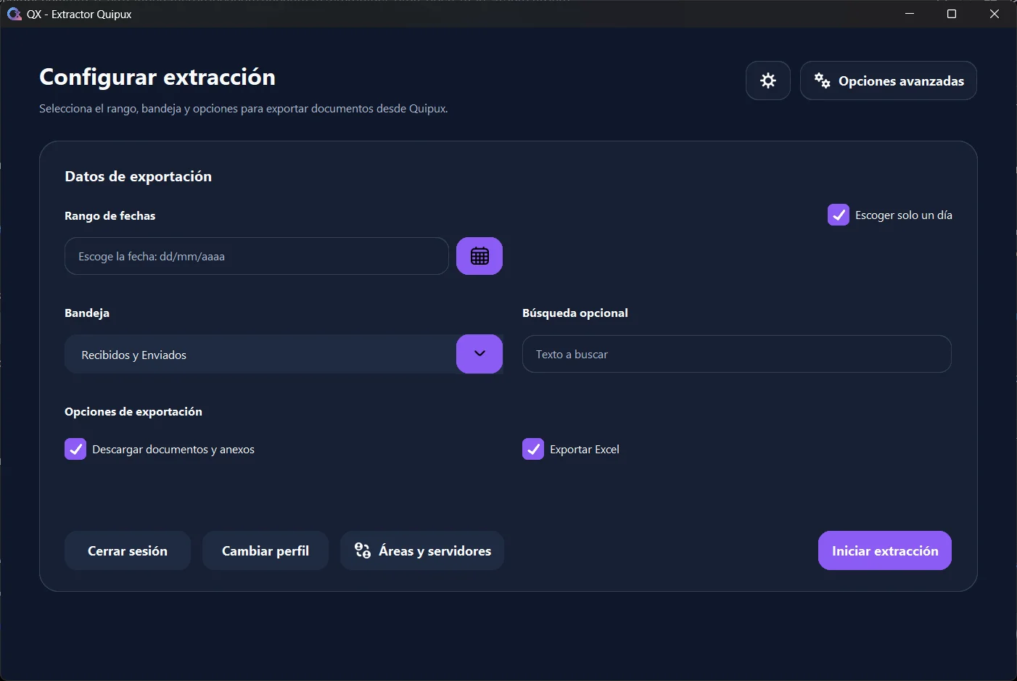The height and width of the screenshot is (681, 1017).
Task: Toggle the Exportar Excel checkbox
Action: coord(533,449)
